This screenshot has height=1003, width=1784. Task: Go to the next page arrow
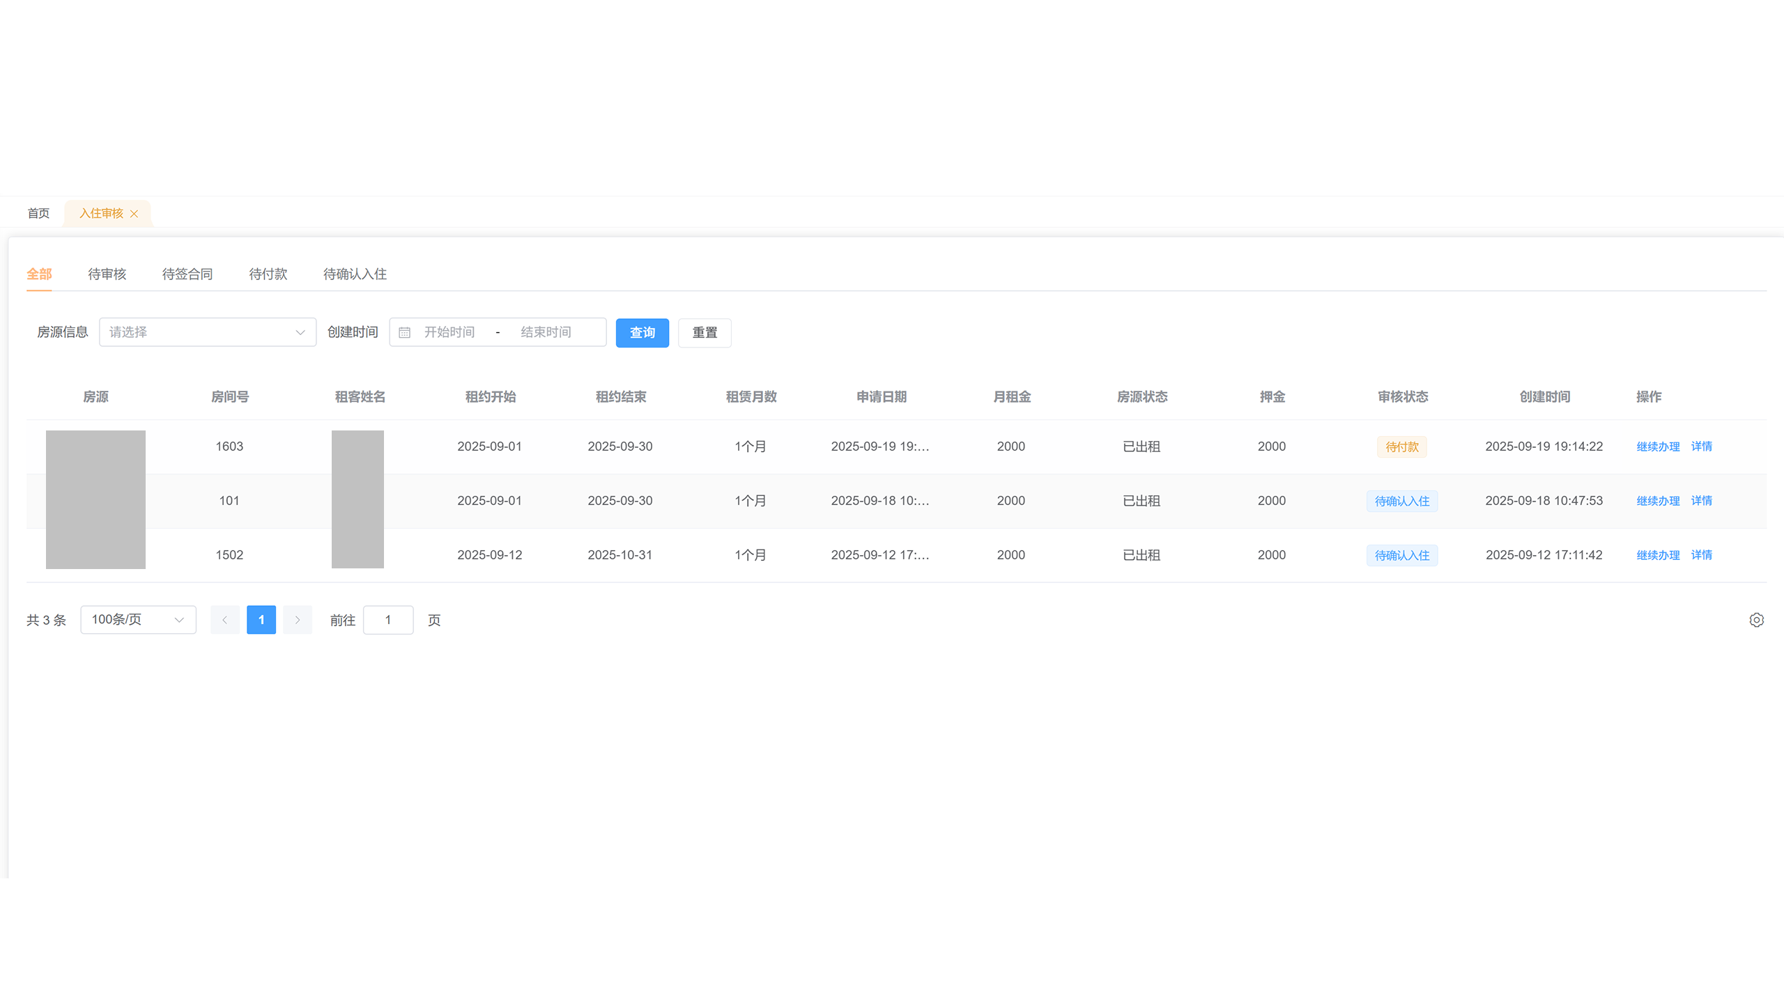coord(298,620)
